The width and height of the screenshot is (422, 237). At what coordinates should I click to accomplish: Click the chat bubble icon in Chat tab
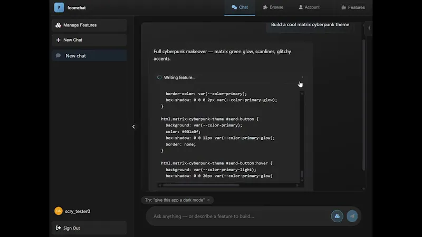tap(234, 7)
